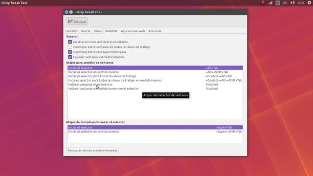
Task: Click Restaurar valores predeterminados button
Action: pyautogui.click(x=92, y=150)
